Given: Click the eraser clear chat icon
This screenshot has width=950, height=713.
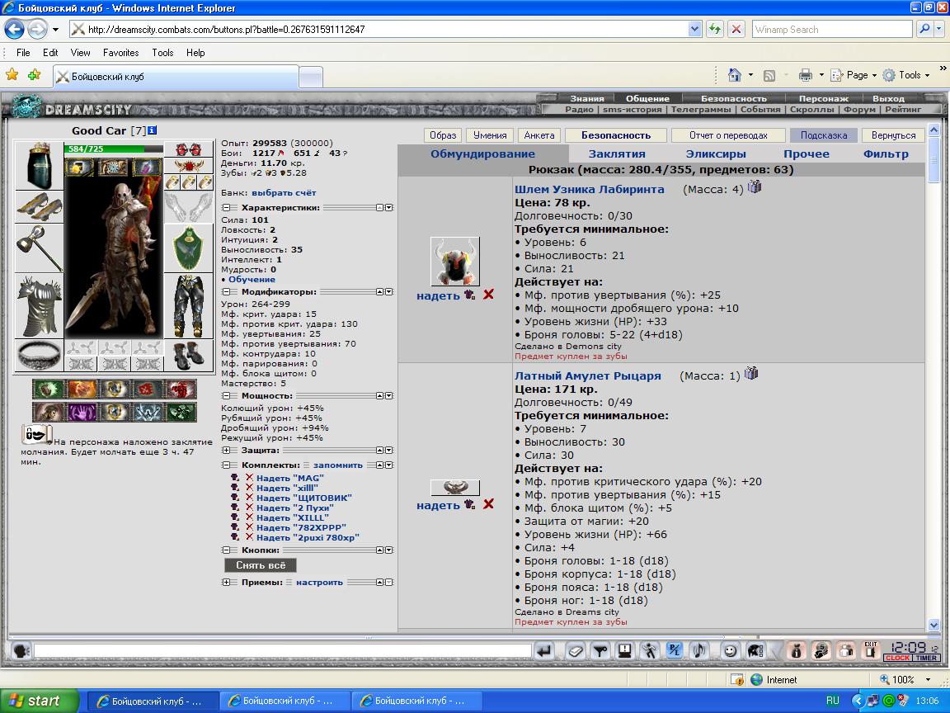Looking at the screenshot, I should 576,651.
